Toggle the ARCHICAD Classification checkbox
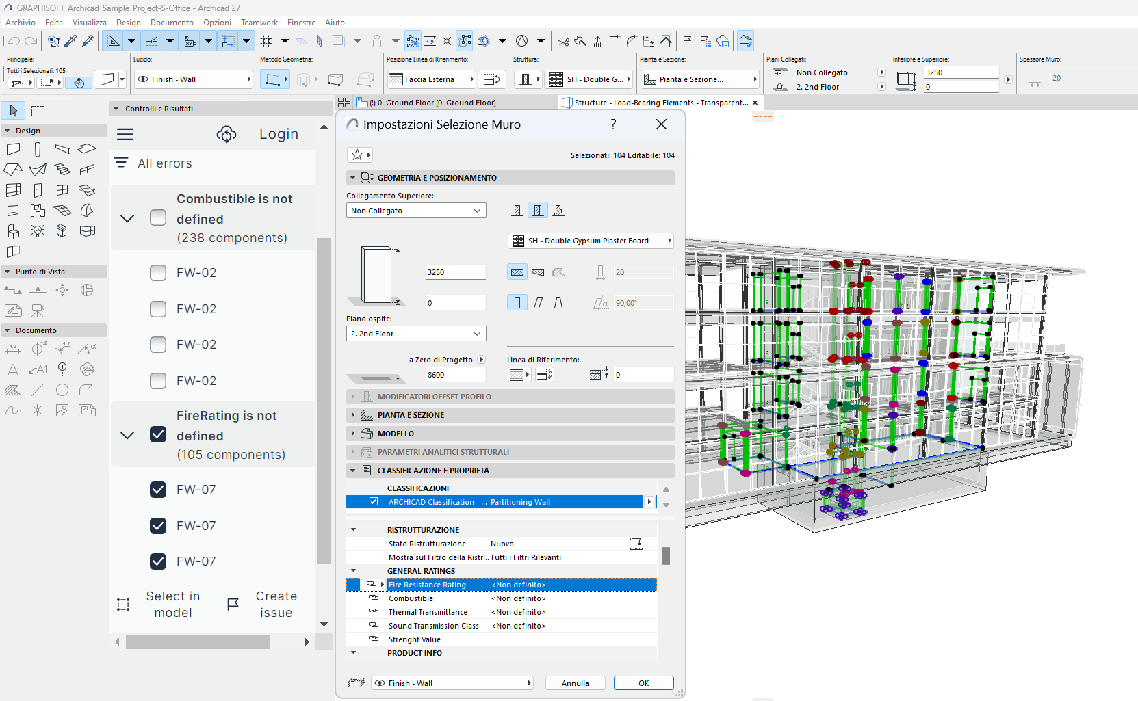 pos(374,502)
